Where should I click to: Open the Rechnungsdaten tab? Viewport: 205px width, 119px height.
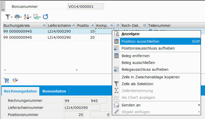(x=20, y=91)
